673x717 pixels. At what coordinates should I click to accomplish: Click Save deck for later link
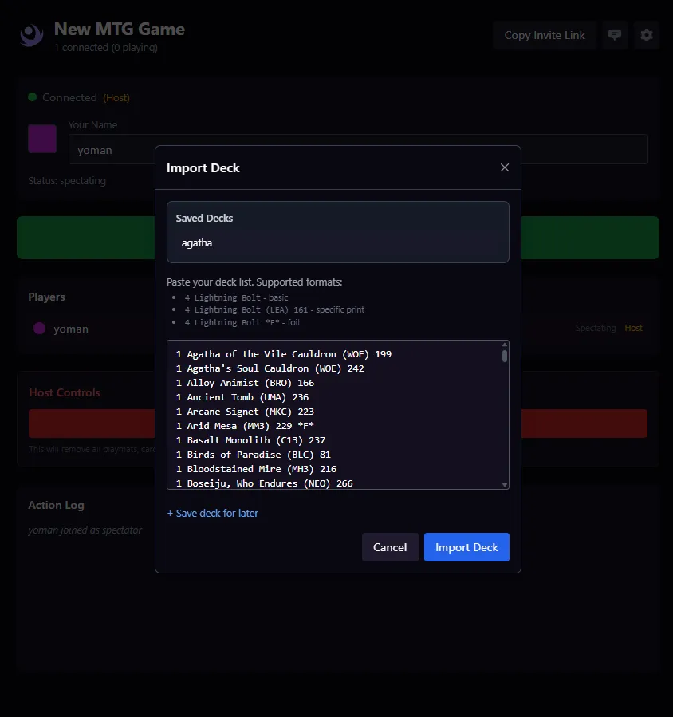(x=213, y=513)
